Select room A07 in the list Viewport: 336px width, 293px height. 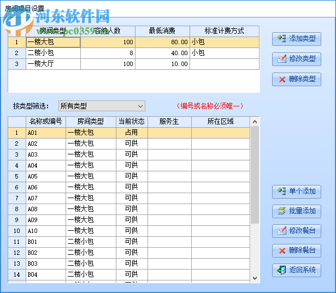129,198
